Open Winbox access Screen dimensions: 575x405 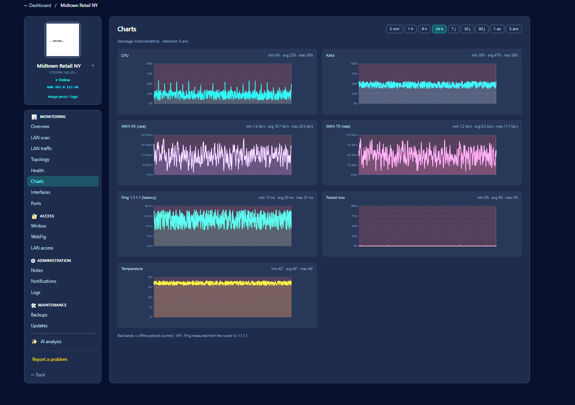coord(39,226)
